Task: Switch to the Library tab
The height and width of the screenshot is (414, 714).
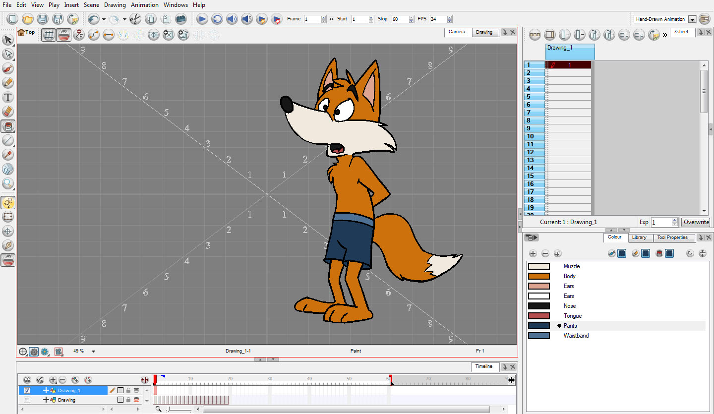Action: 639,237
